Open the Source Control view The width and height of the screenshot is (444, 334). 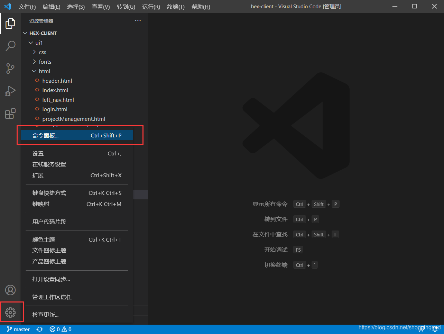10,68
